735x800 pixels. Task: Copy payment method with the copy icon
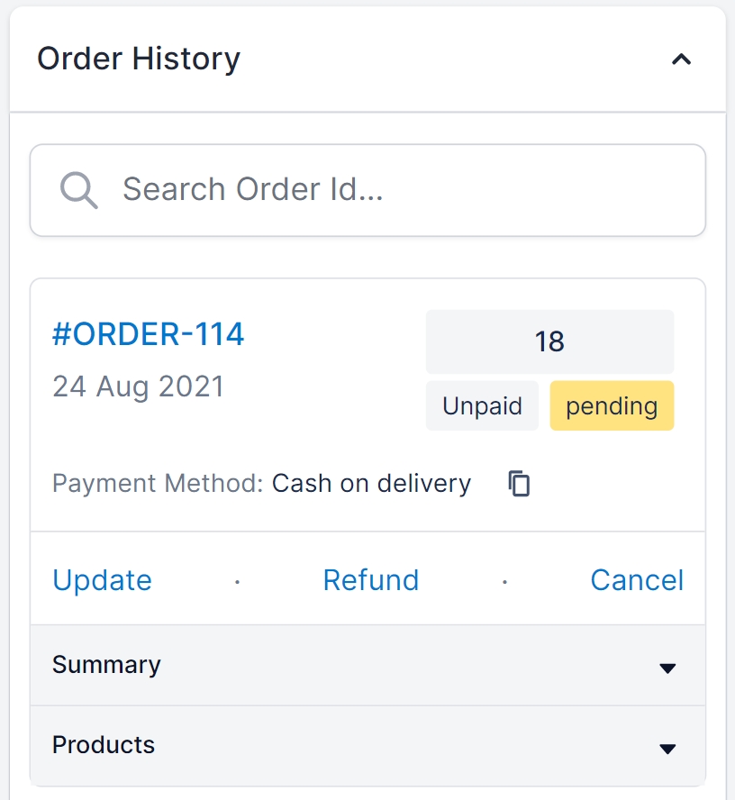519,484
